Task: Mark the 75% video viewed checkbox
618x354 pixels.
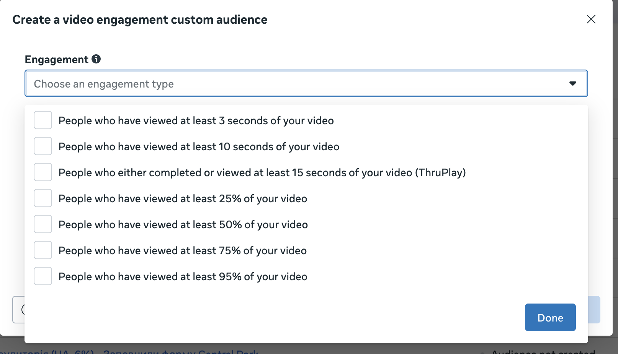Action: tap(43, 250)
